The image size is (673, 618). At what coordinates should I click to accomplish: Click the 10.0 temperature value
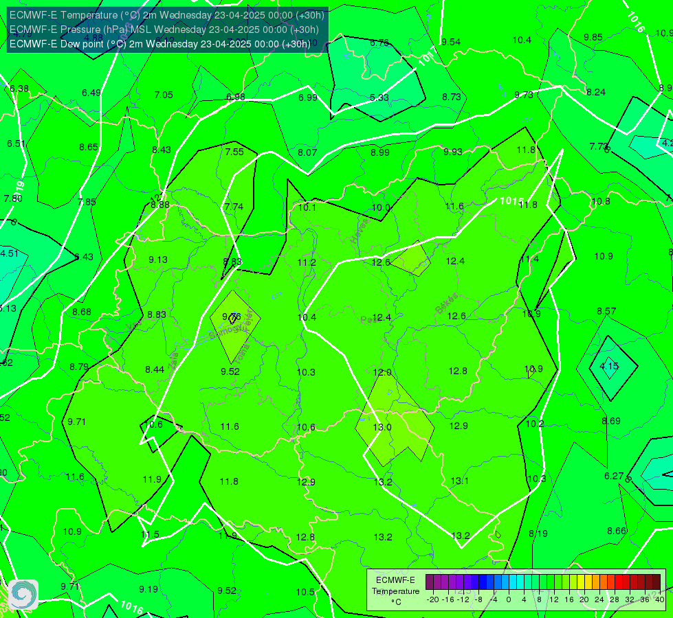point(381,207)
